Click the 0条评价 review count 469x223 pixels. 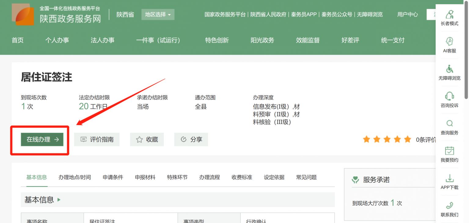tap(426, 140)
